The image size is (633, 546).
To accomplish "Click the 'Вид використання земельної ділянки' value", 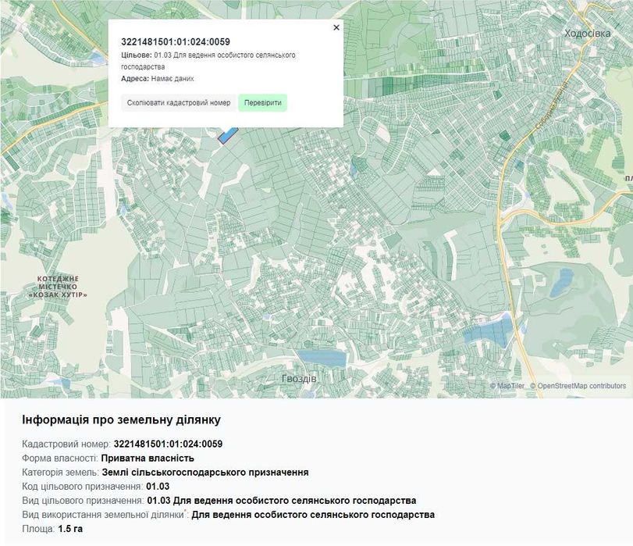I will pos(313,515).
